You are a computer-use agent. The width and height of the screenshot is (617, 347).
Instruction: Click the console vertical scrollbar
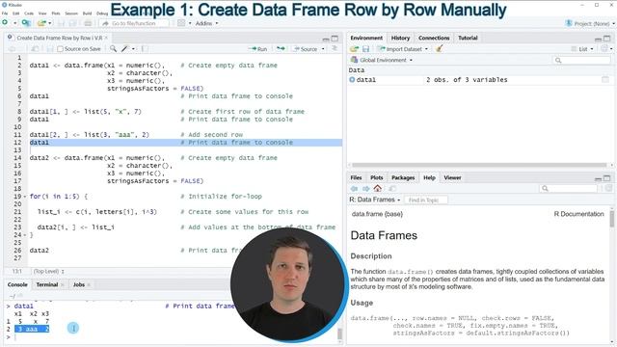pyautogui.click(x=339, y=334)
